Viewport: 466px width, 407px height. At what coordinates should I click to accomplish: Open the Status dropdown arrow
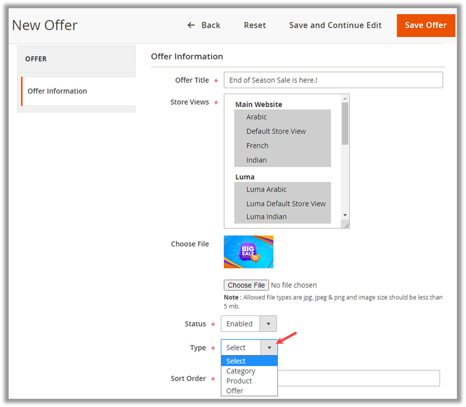click(268, 324)
